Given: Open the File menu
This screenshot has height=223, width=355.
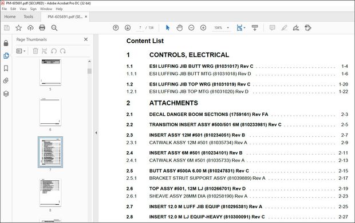Looking at the screenshot, I should click(x=5, y=9).
